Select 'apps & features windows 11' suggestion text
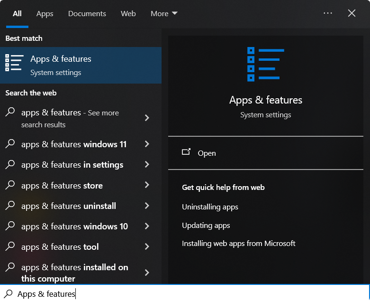The height and width of the screenshot is (302, 370). (x=74, y=144)
